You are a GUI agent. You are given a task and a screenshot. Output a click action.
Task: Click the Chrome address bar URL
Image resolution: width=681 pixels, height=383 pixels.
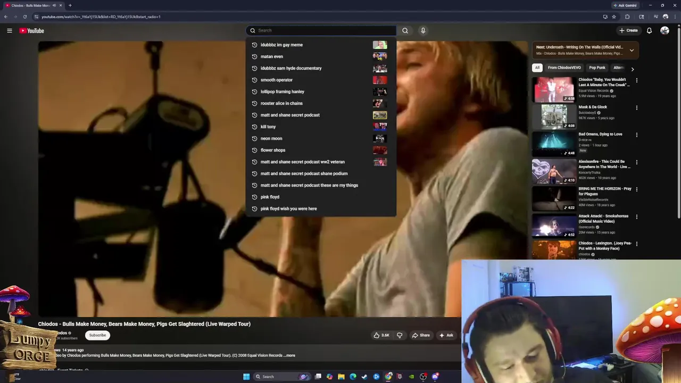pos(101,16)
